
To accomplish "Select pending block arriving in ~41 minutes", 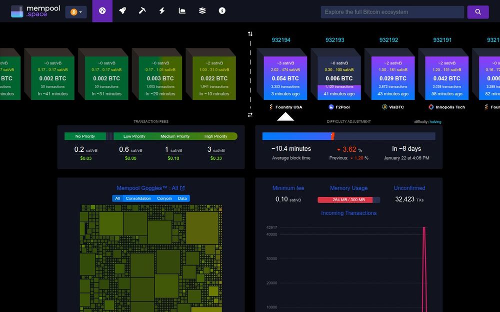I will [x=52, y=78].
